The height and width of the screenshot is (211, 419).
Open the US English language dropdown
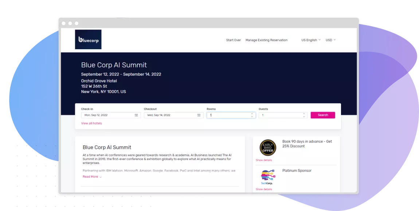click(x=310, y=40)
